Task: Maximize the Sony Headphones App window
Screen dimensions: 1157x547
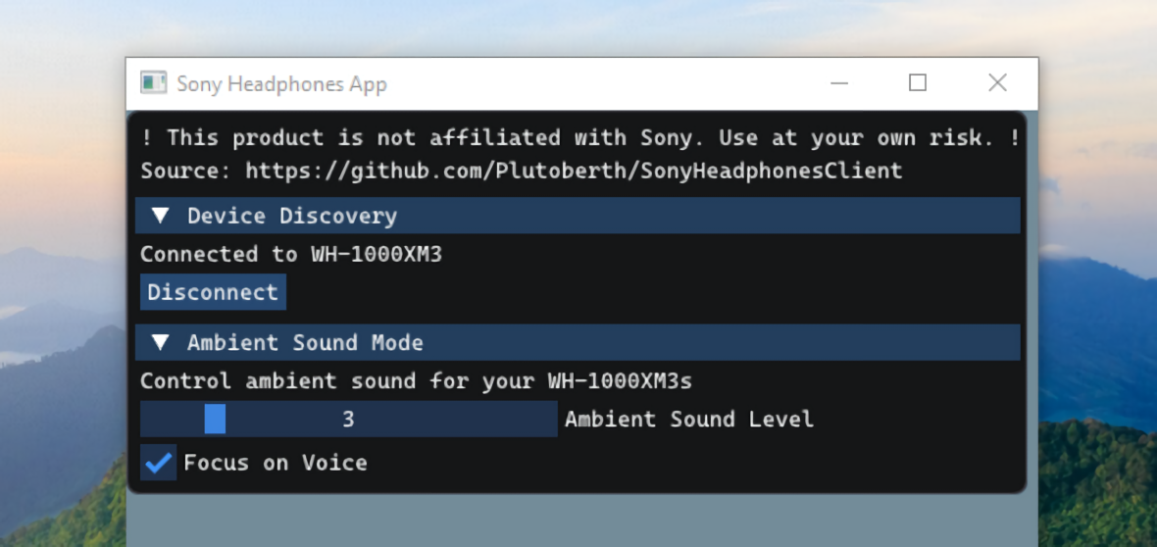Action: (x=918, y=83)
